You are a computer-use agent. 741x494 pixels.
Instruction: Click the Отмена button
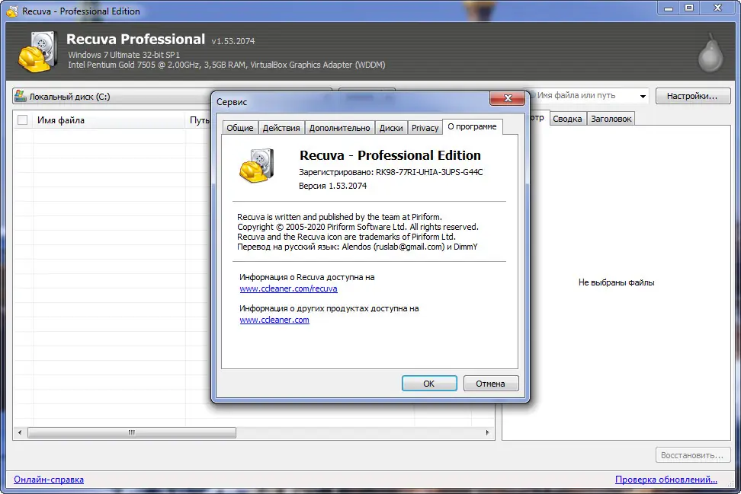[x=490, y=384]
